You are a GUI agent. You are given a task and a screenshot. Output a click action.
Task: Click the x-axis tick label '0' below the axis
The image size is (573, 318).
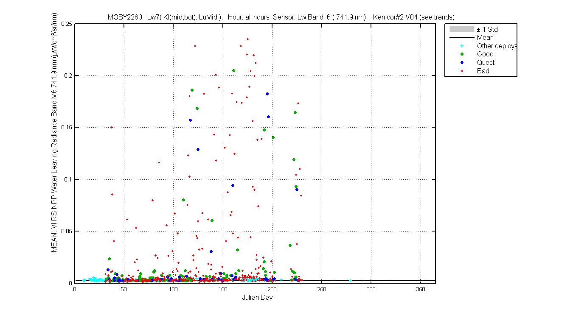[75, 289]
